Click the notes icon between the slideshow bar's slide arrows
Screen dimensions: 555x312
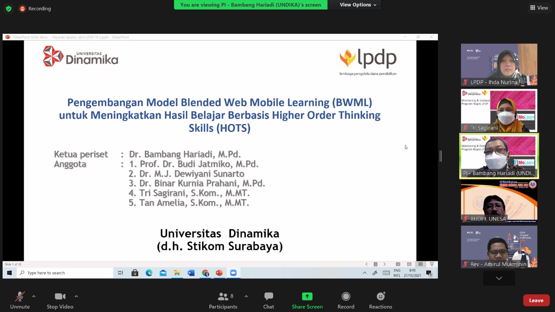point(375,264)
